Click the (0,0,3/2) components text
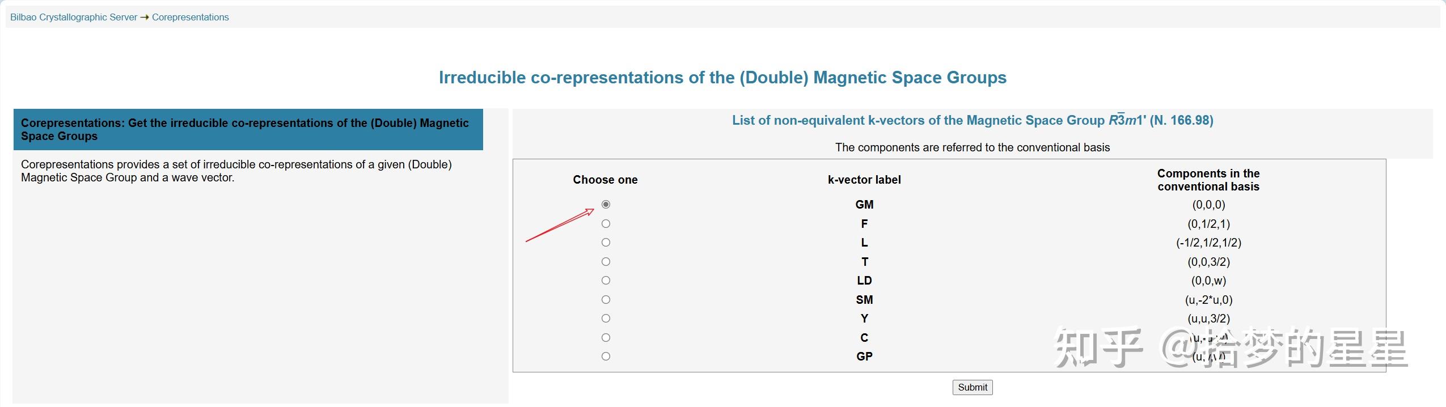Screen dimensions: 1446x407 [1208, 262]
